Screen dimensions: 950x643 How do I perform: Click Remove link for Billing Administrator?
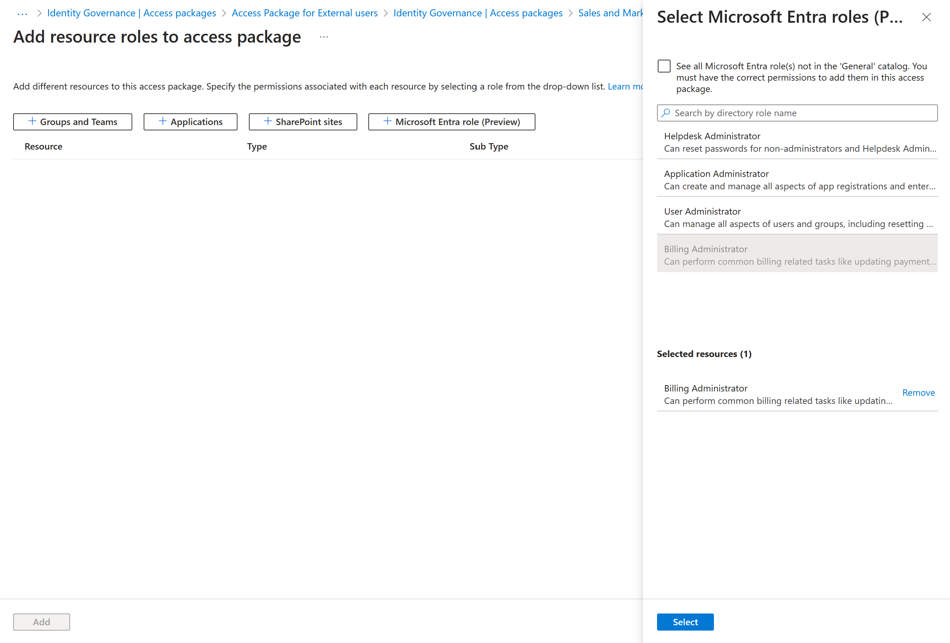pos(918,392)
